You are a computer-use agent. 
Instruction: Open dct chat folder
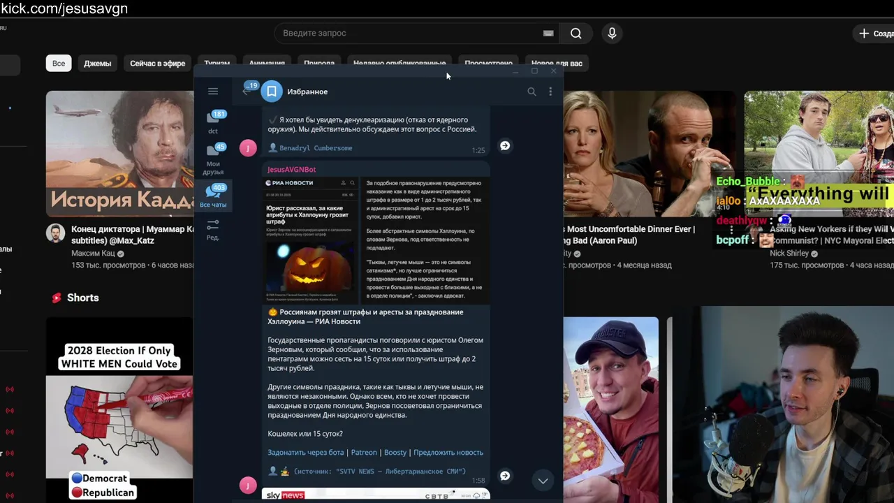click(213, 121)
